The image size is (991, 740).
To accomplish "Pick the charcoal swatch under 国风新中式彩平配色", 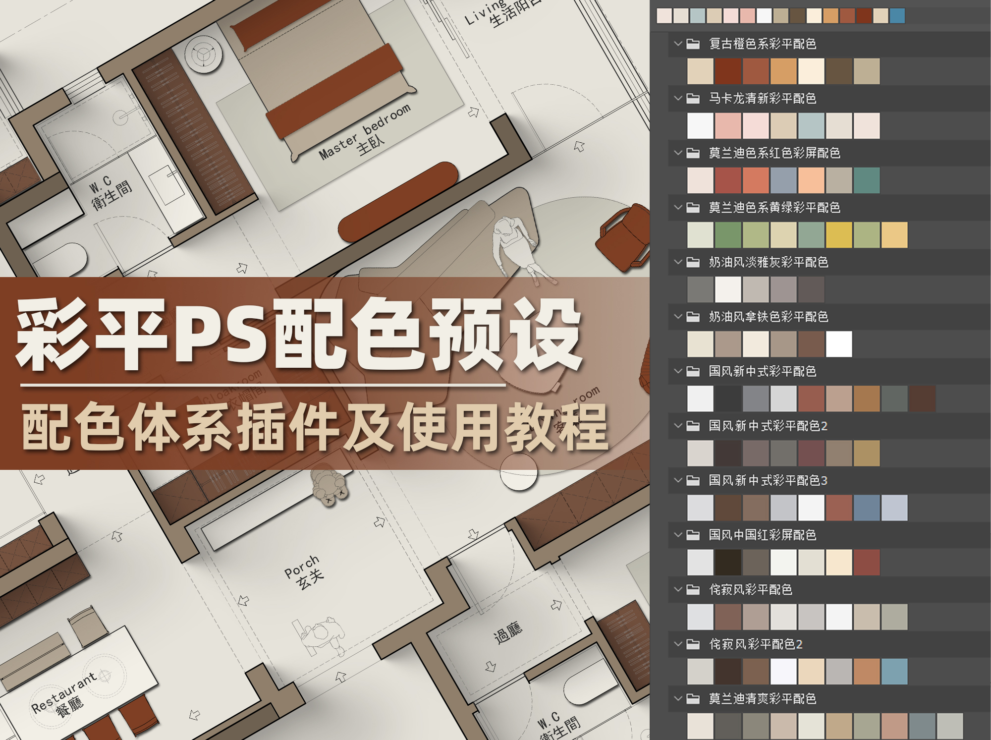I will pos(728,398).
